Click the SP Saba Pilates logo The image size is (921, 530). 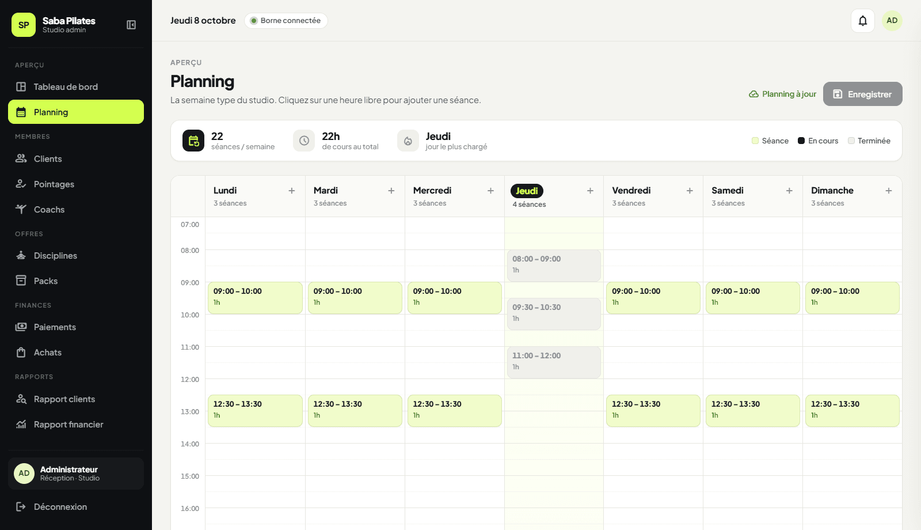coord(24,25)
